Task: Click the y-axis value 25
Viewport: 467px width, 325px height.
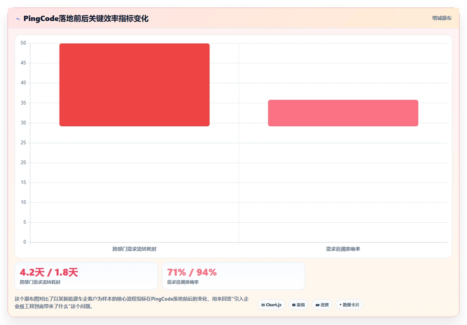Action: 23,143
